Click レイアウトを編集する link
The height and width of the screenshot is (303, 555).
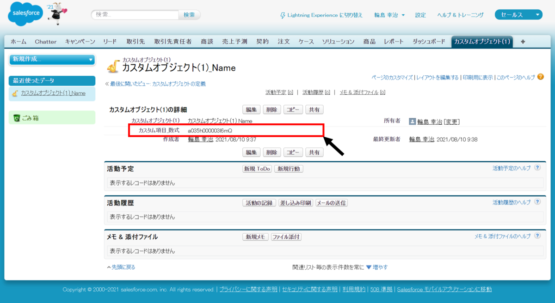click(438, 77)
